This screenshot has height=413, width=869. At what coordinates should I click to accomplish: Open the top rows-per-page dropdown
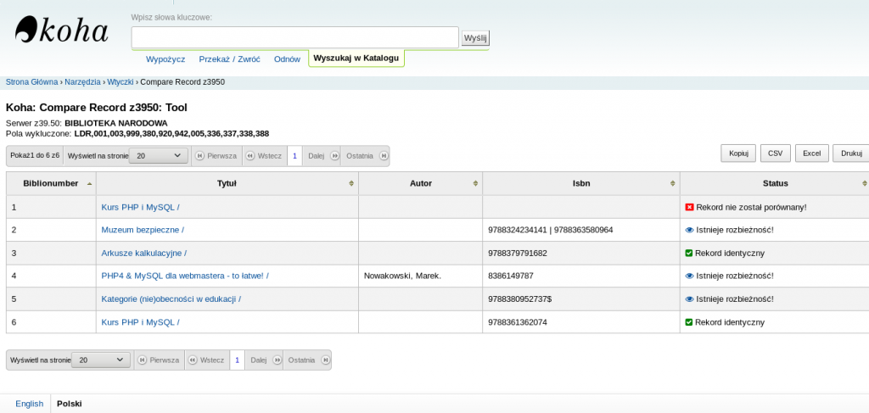[x=159, y=156]
